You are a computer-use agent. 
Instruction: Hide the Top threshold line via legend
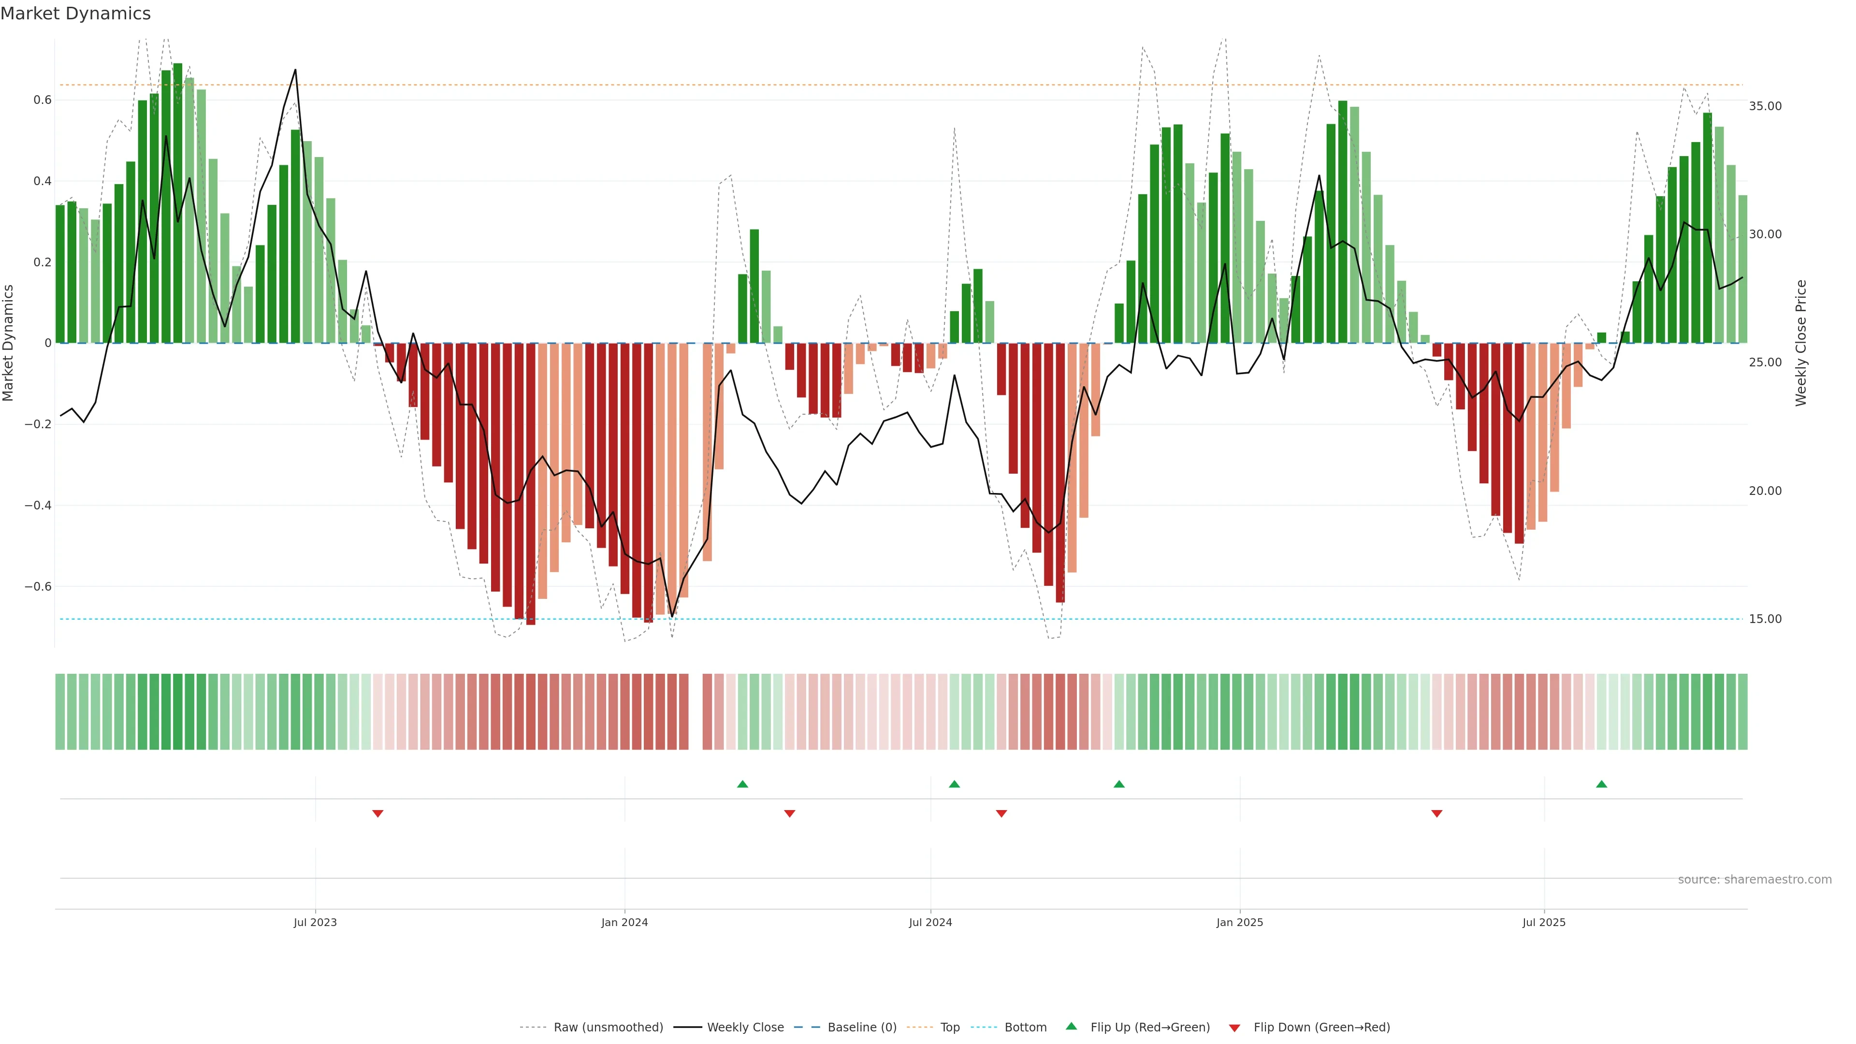950,1027
